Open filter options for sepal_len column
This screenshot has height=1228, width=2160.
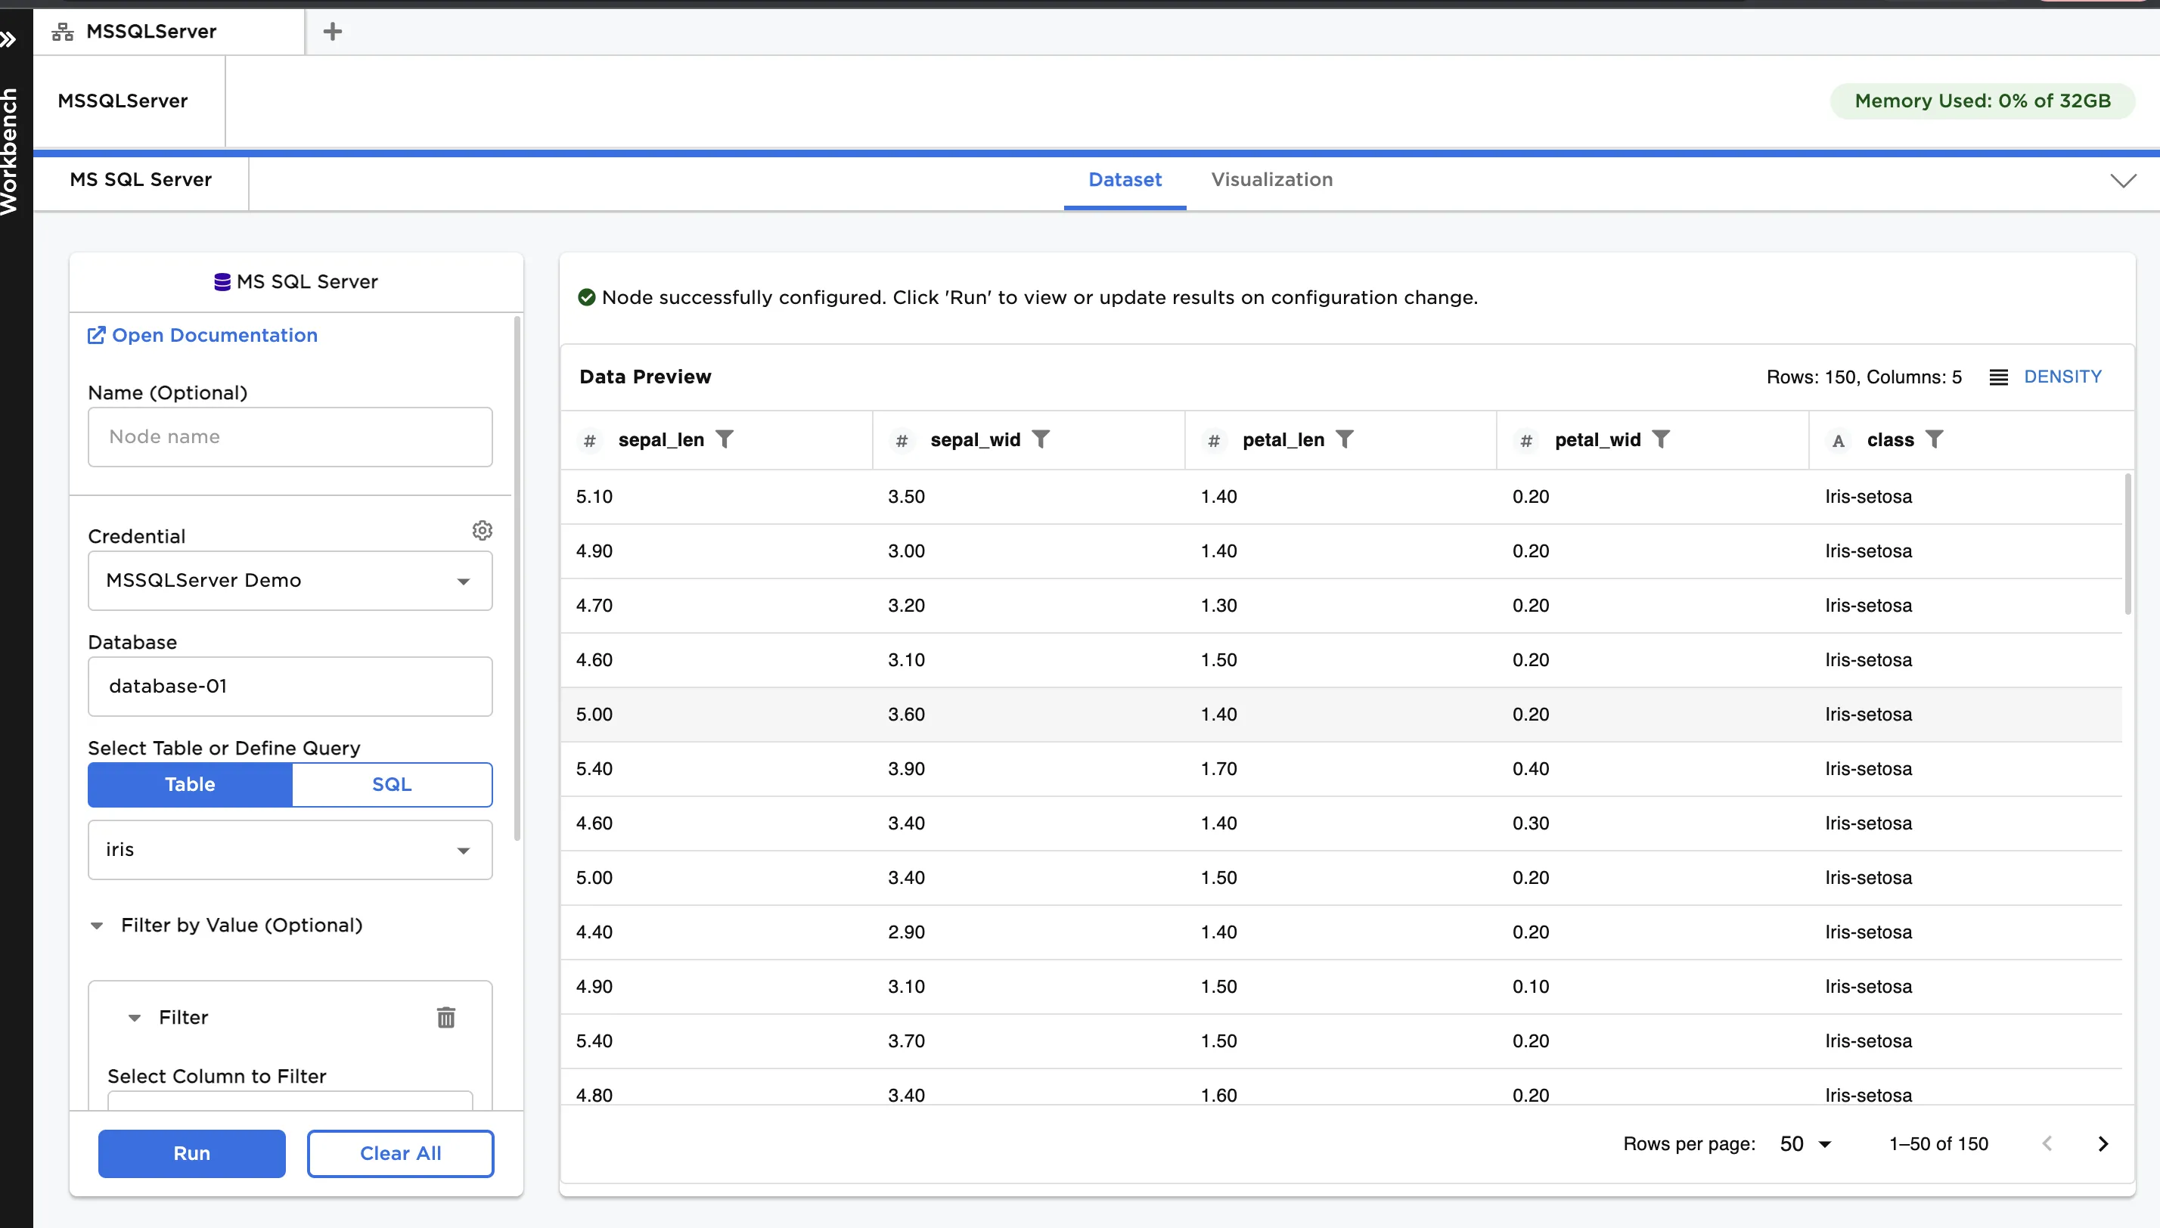725,439
